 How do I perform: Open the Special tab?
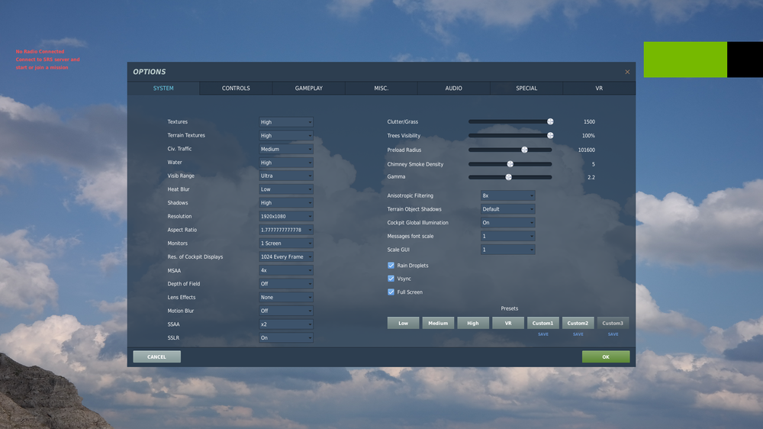(x=526, y=88)
